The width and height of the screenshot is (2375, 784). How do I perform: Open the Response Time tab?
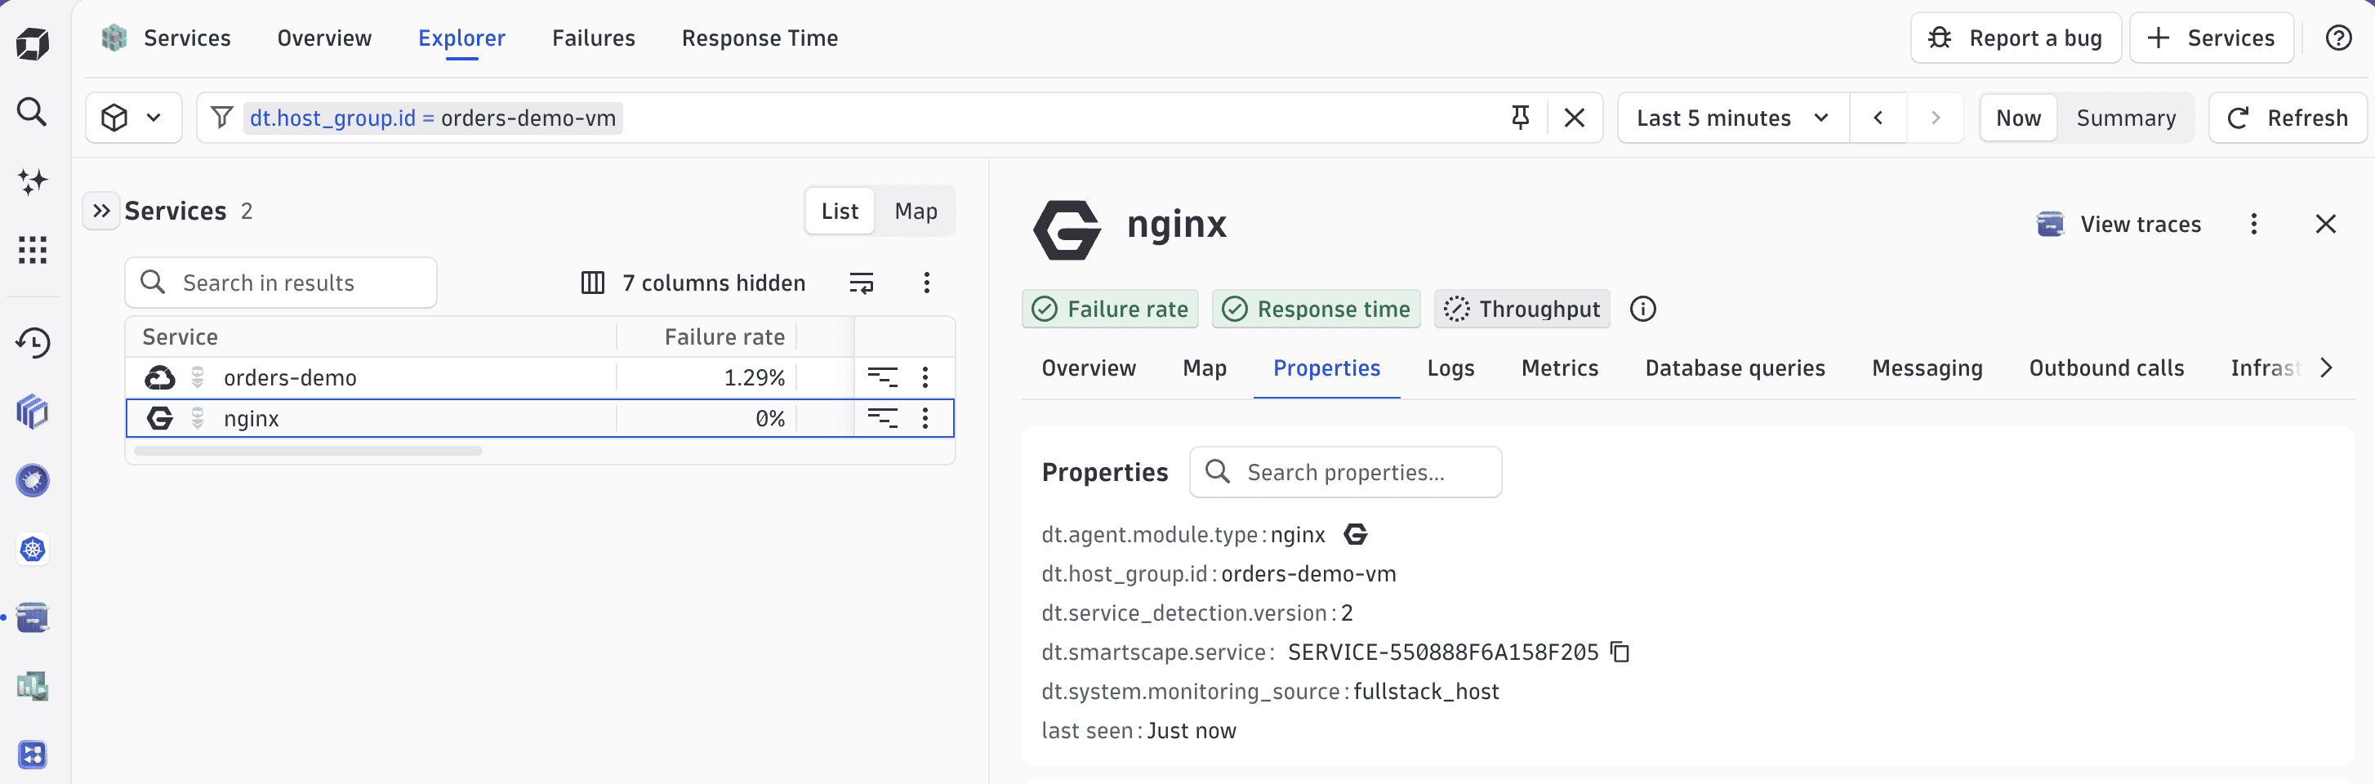(760, 38)
